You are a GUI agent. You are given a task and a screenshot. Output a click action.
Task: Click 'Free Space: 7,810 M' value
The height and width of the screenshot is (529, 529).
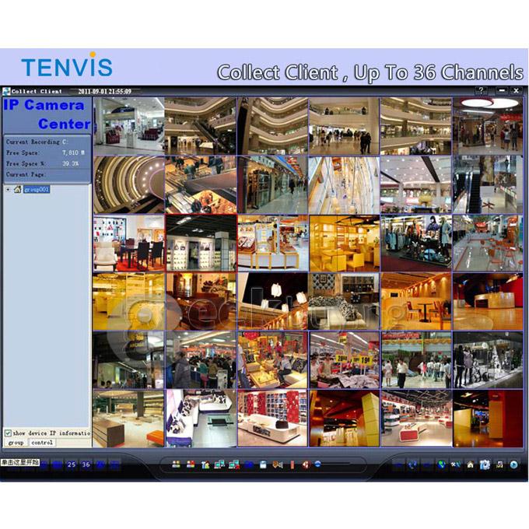tap(73, 152)
